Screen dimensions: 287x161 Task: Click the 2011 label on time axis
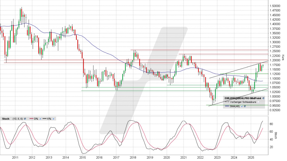click(x=15, y=157)
